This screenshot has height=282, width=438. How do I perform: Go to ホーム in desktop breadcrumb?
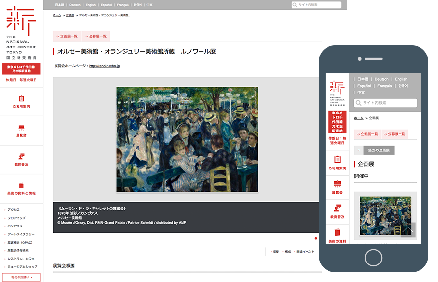point(57,15)
